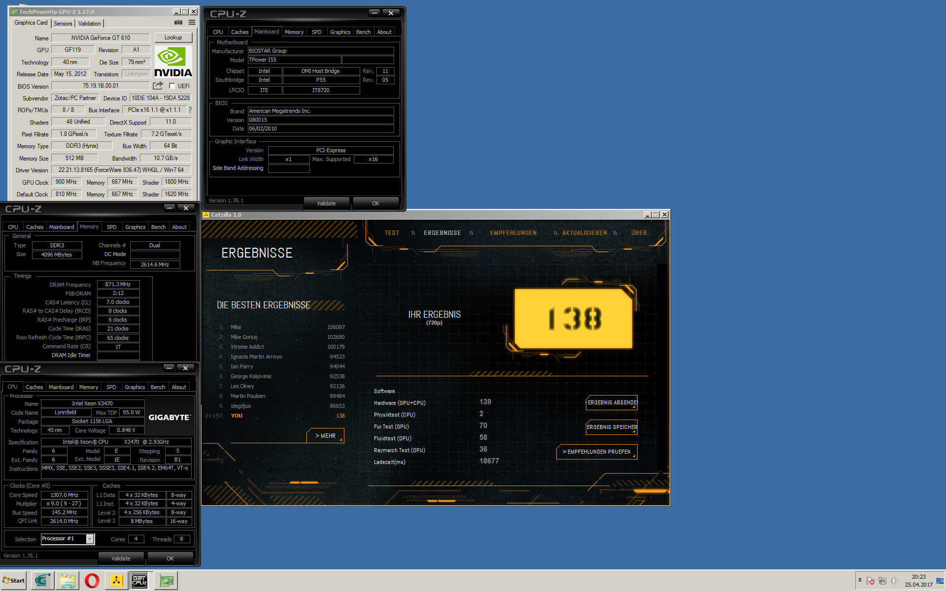The height and width of the screenshot is (591, 946).
Task: Open ÜBER tab in Catzilla
Action: coord(639,233)
